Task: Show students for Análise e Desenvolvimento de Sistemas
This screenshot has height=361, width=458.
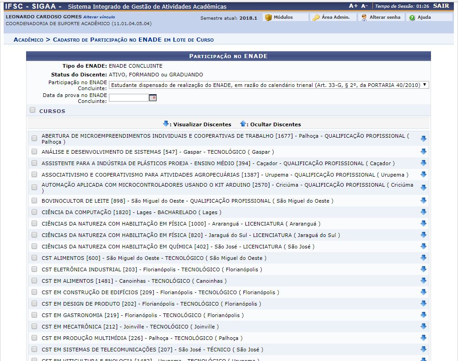Action: pyautogui.click(x=423, y=152)
